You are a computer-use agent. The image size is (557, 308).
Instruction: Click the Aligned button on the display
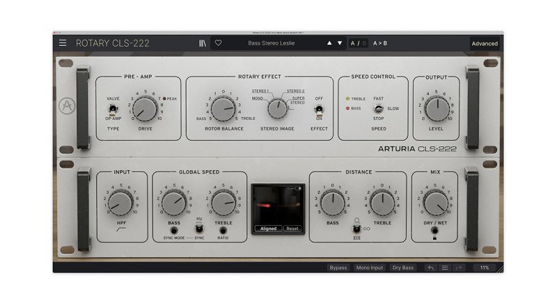tap(268, 229)
